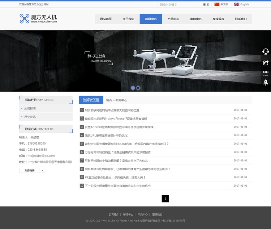Expand the 友情链接 dropdown arrow
Screen dimensions: 271x229
click(43, 171)
